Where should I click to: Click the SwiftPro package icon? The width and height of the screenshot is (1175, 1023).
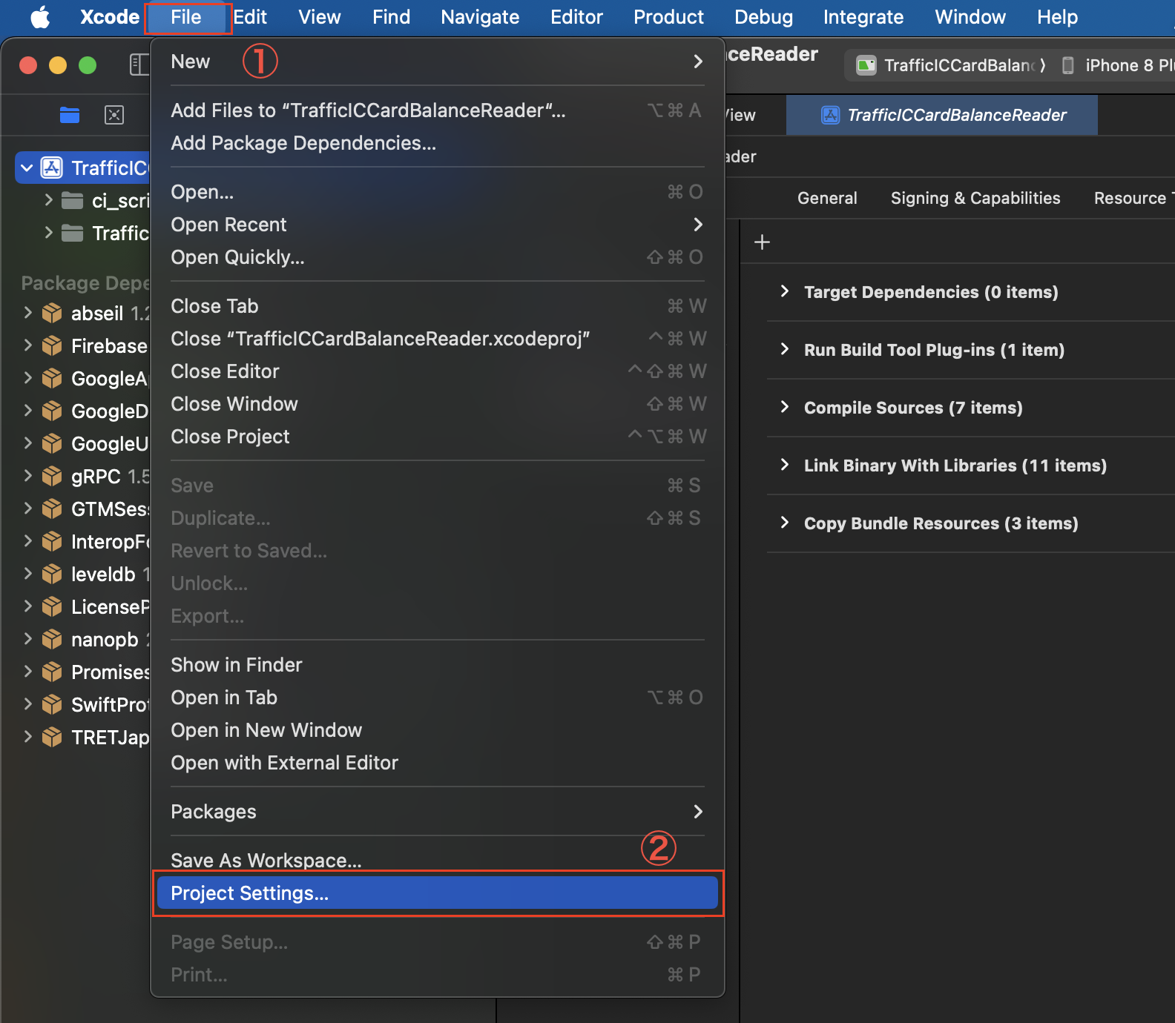pyautogui.click(x=52, y=705)
